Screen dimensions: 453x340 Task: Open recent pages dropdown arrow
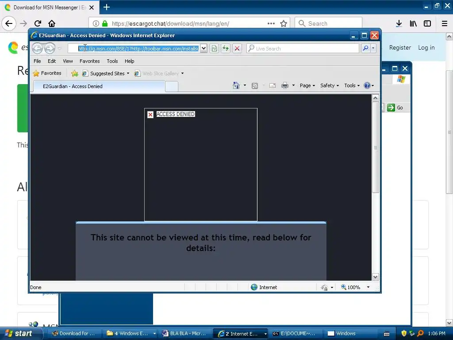[x=59, y=48]
